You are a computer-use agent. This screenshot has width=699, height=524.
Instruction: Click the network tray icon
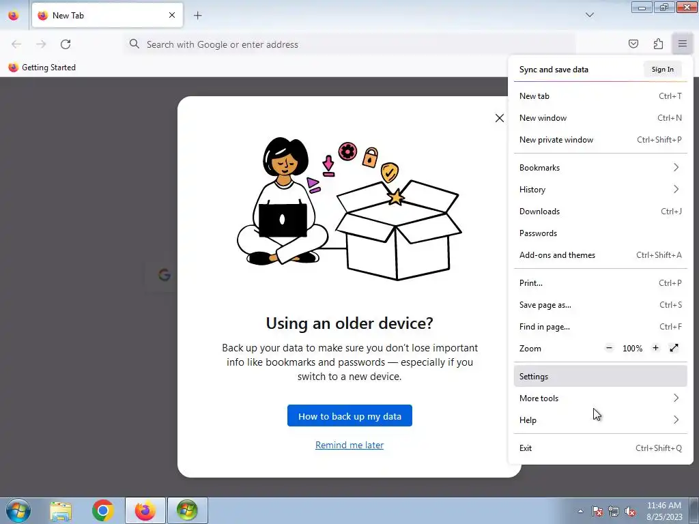tap(614, 511)
